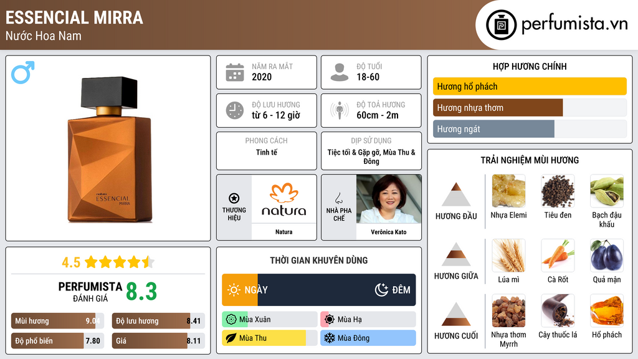
Task: Click the sillage icon beside Độ toả hương
Action: [x=340, y=110]
